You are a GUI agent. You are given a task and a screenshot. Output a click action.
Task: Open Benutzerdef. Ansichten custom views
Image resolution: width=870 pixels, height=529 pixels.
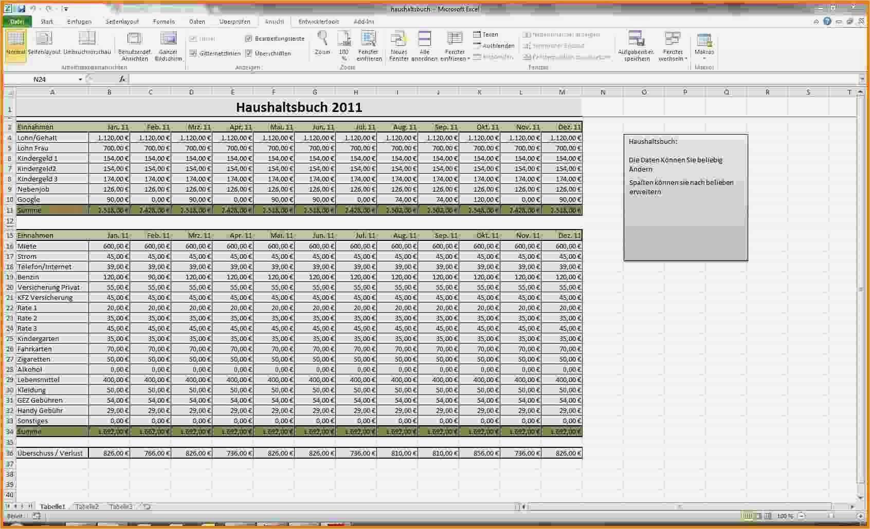pos(135,46)
